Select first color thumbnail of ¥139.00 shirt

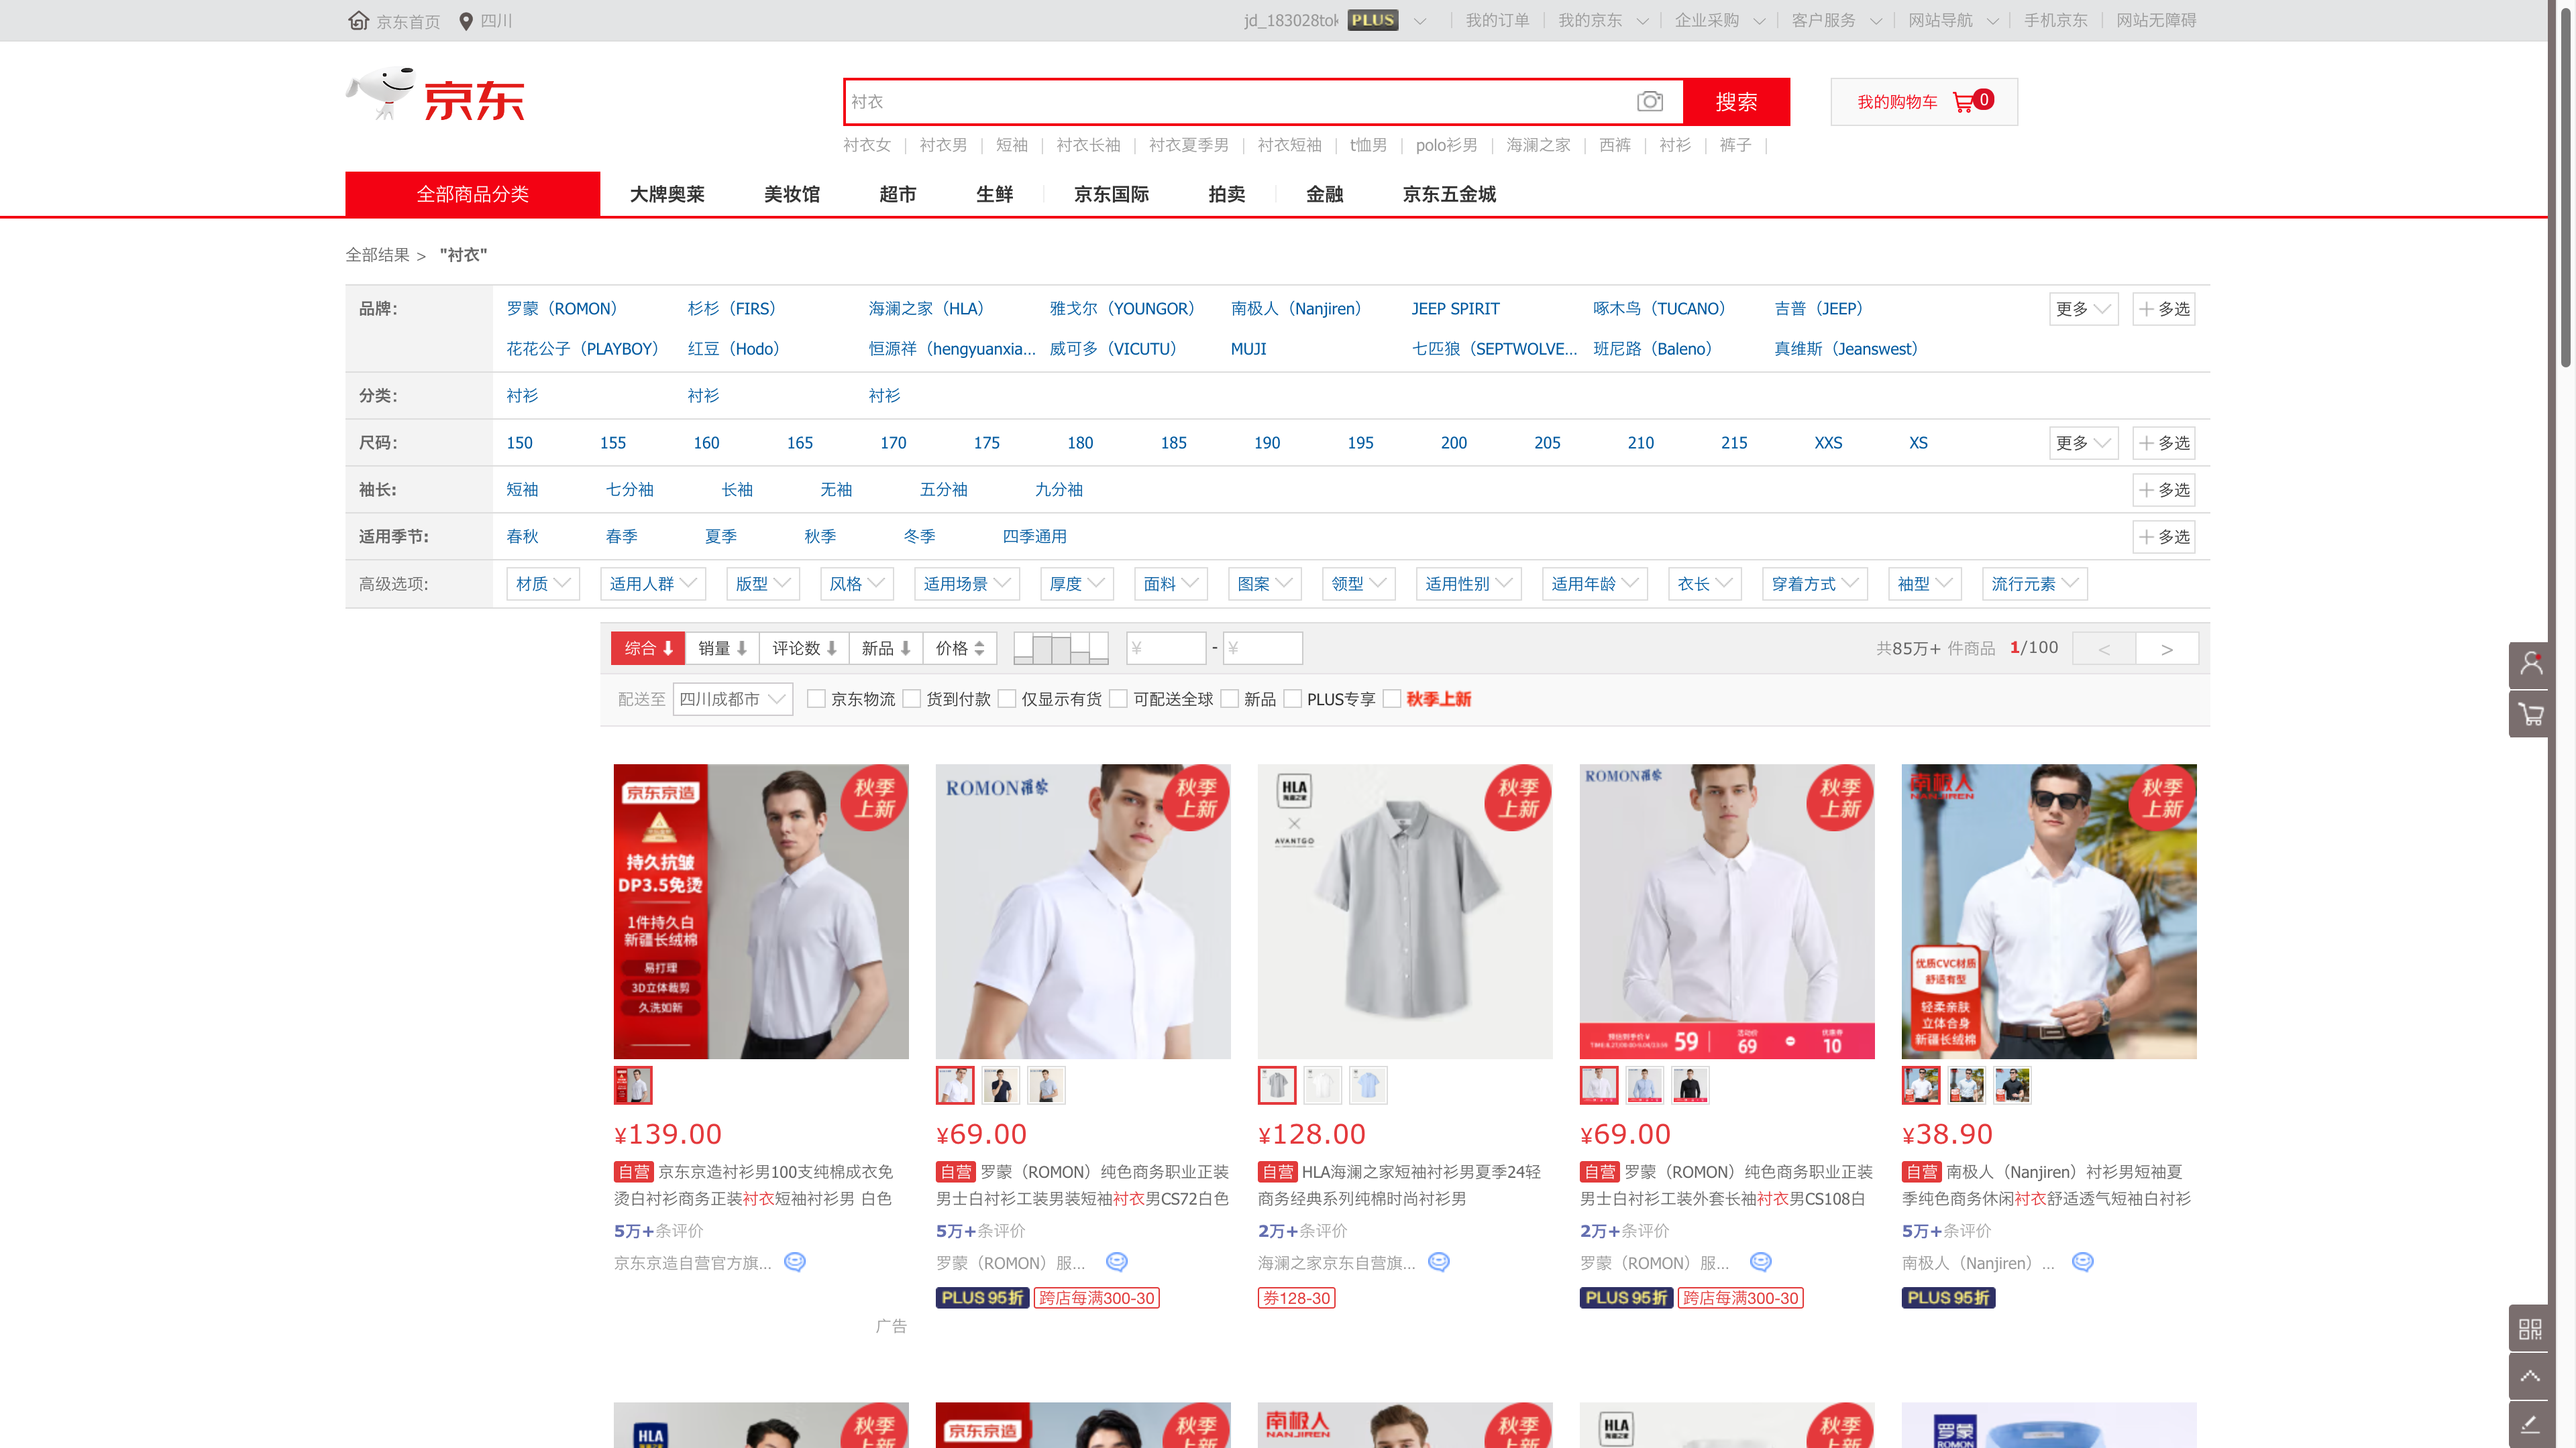[x=633, y=1085]
